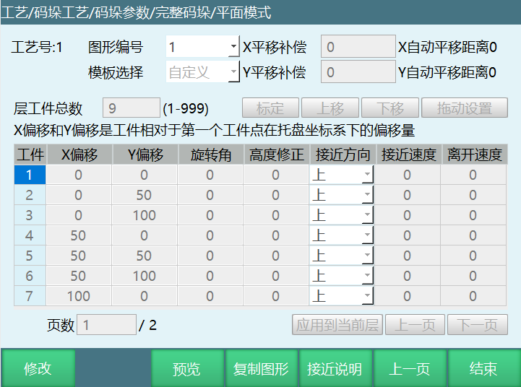
Task: Select workpiece row 1 header cell
Action: 30,175
